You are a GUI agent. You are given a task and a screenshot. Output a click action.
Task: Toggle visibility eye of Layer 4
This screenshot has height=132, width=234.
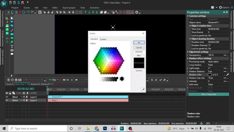pos(7,100)
